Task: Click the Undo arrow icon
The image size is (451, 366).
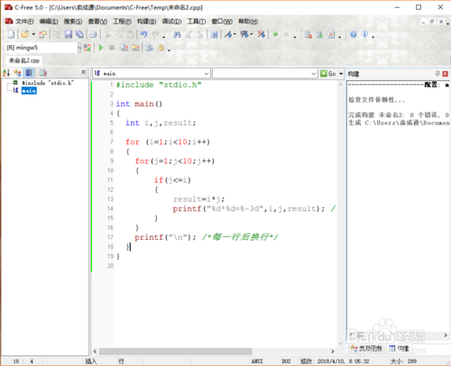Action: point(144,34)
